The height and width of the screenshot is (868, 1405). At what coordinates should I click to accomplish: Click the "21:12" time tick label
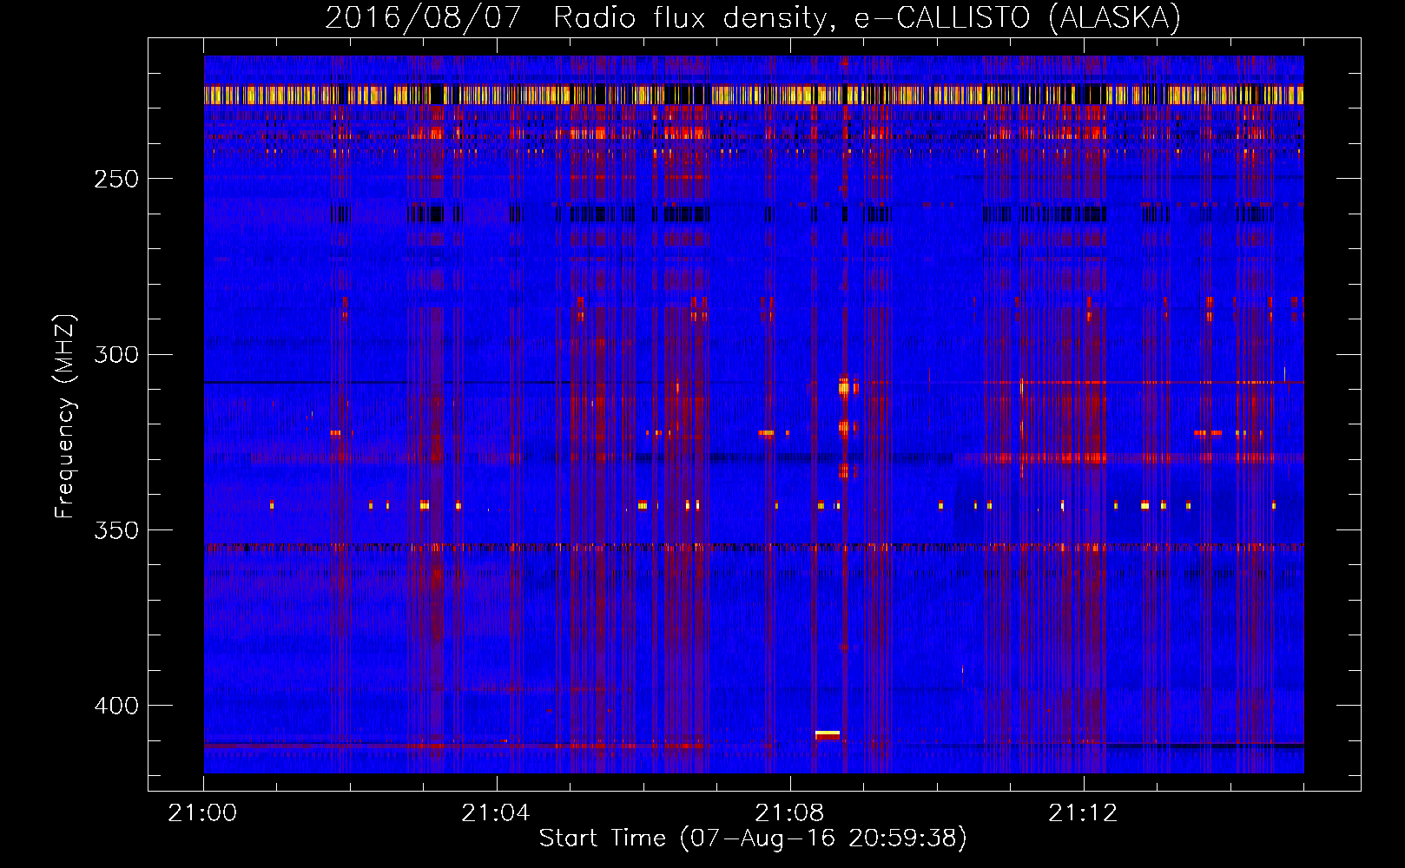[x=1083, y=813]
